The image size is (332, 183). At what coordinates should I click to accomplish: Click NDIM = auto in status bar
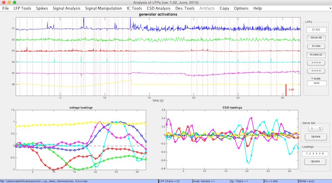tap(306, 181)
